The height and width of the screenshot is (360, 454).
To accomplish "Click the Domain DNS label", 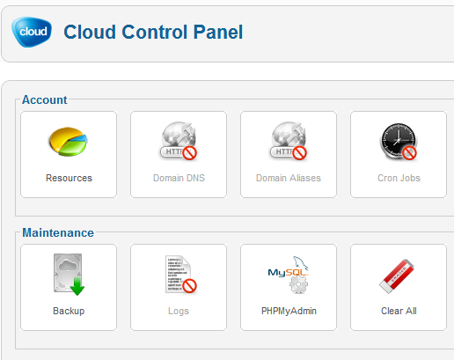I will click(179, 178).
